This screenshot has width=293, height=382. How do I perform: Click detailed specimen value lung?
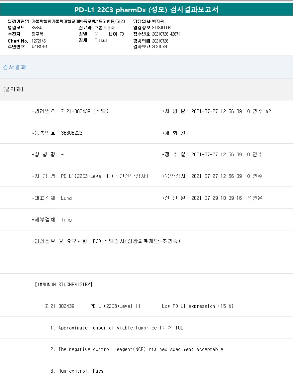tap(66, 220)
